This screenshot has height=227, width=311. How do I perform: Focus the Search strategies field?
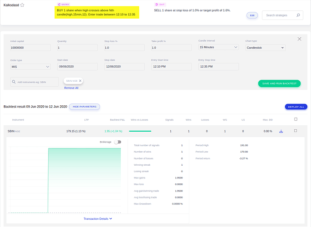[x=282, y=15]
